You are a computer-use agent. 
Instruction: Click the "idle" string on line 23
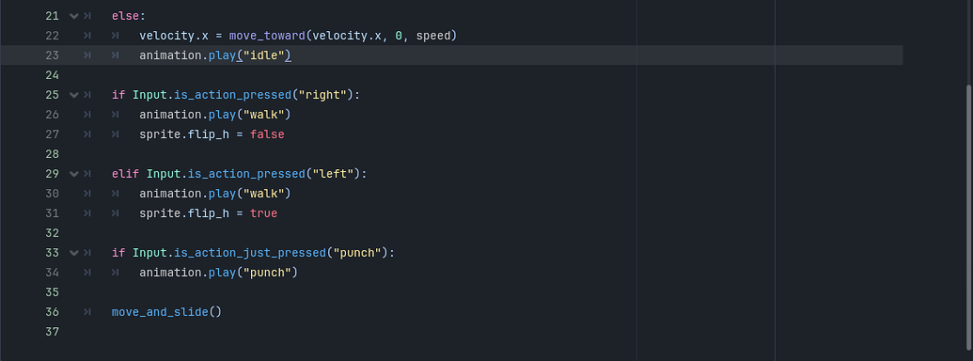click(x=264, y=55)
